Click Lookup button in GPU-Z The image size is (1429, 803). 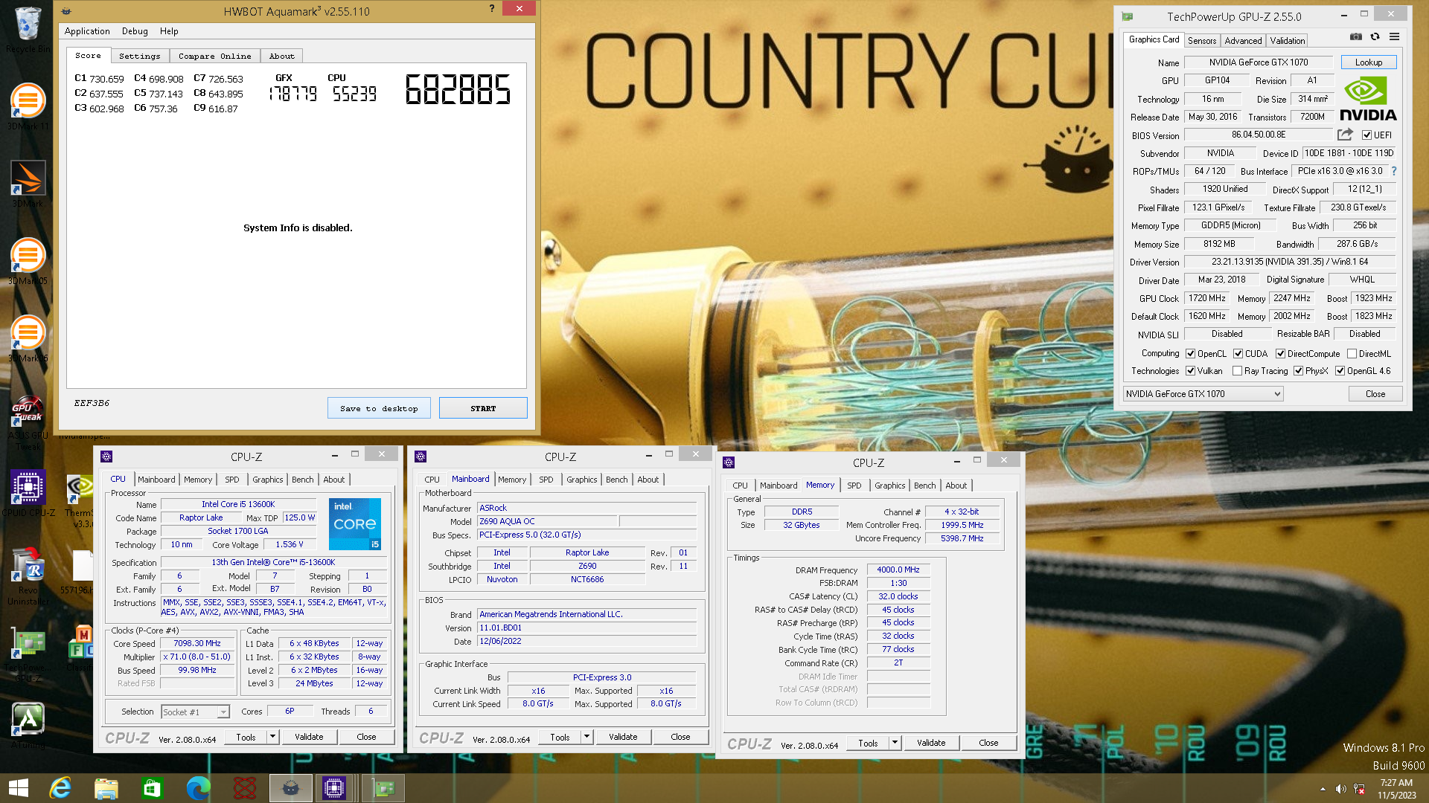(x=1369, y=62)
